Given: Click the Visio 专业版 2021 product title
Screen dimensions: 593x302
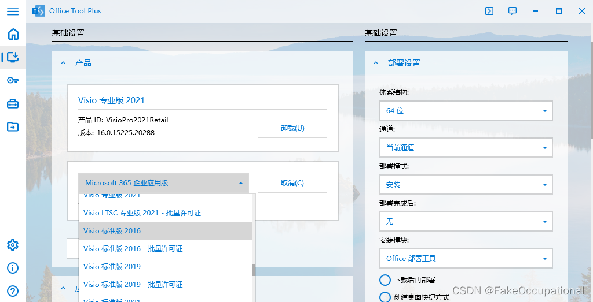Looking at the screenshot, I should pyautogui.click(x=111, y=100).
